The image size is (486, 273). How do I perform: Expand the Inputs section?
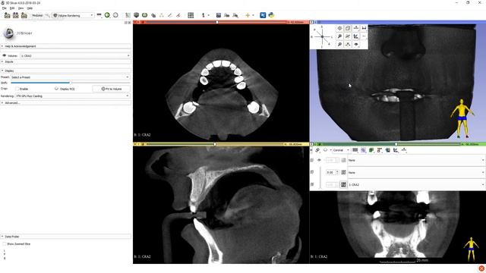pos(66,61)
